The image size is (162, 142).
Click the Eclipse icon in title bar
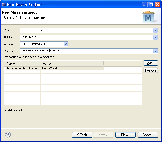pos(4,4)
